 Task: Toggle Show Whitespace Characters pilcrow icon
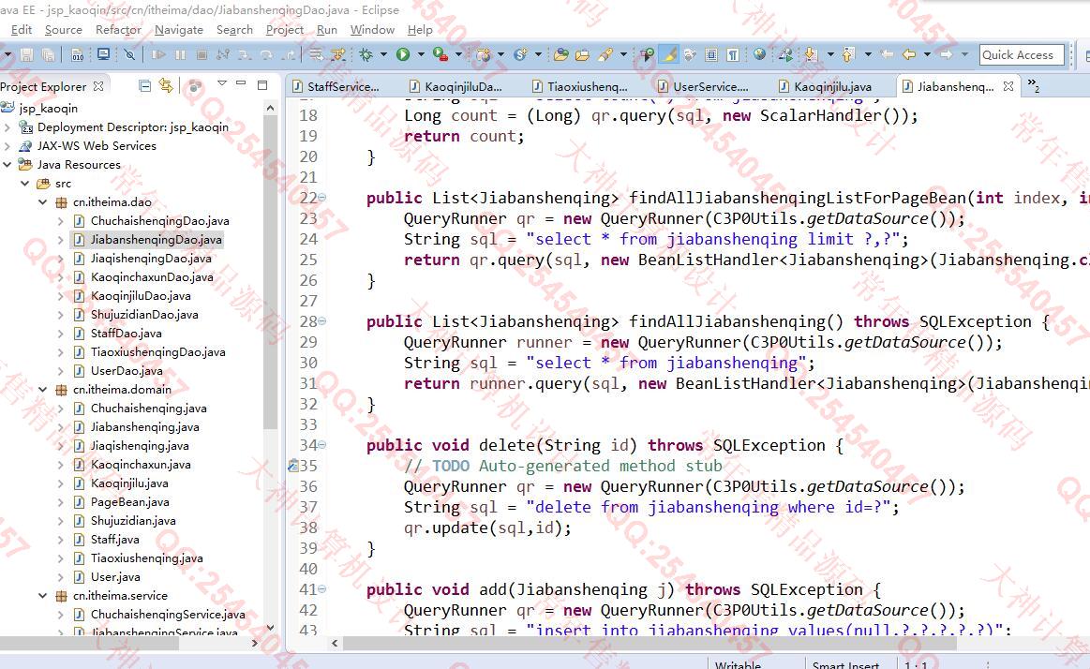click(733, 54)
